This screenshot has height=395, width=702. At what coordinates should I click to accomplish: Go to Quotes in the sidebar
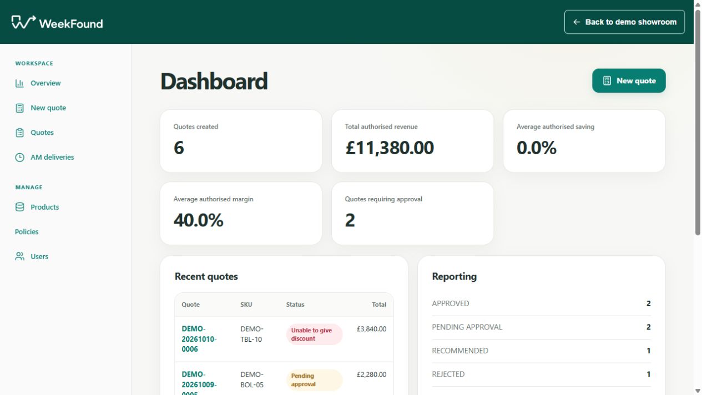click(x=42, y=133)
